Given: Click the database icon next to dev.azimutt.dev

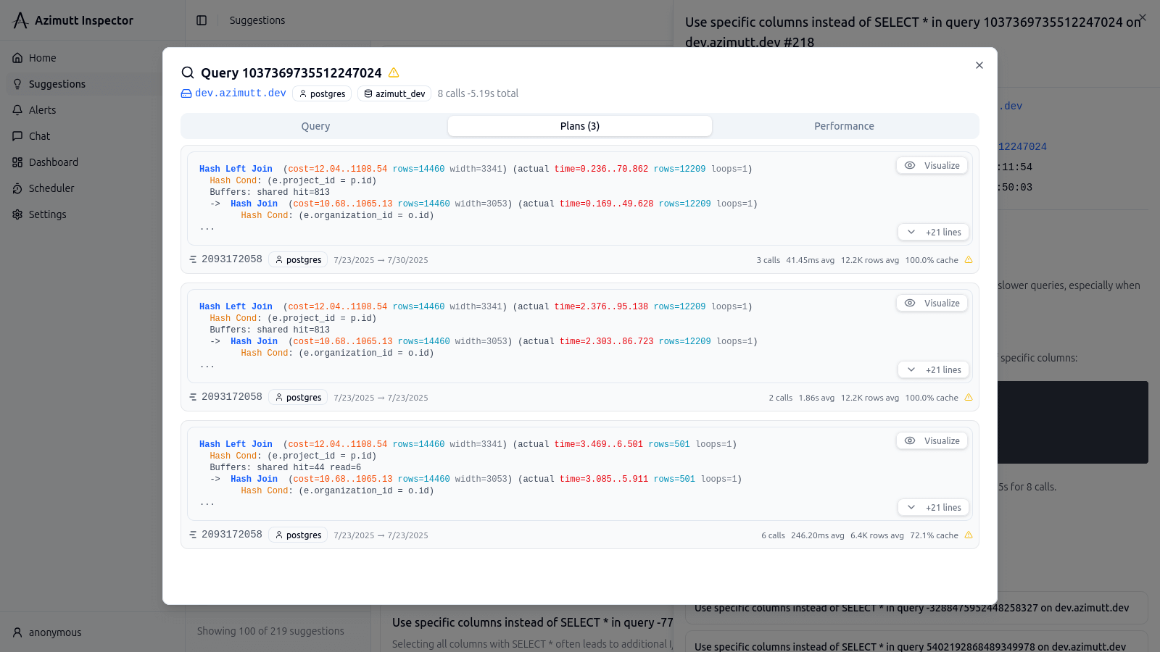Looking at the screenshot, I should [186, 93].
